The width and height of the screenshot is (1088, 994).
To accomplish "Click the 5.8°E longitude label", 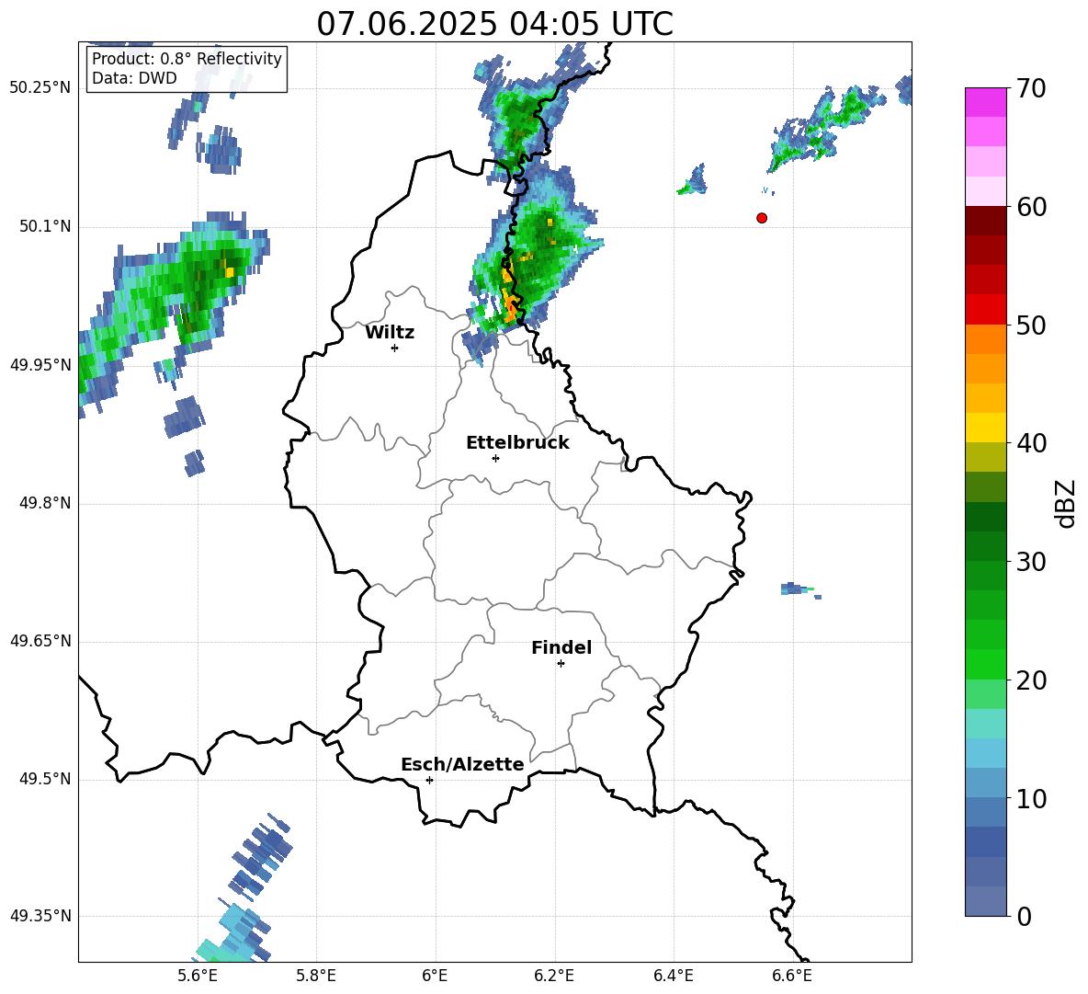I will coord(316,976).
